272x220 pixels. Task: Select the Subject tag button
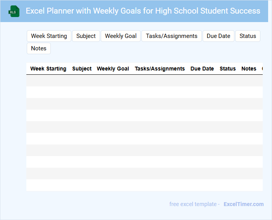point(86,36)
